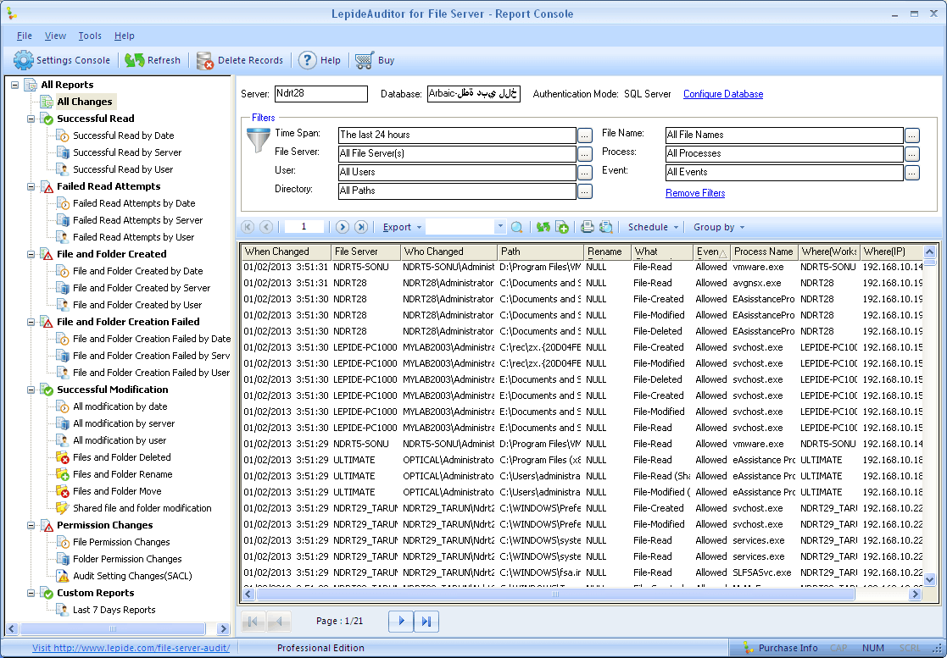Click table vertical scrollbar down arrow
The image size is (947, 658).
pos(929,579)
